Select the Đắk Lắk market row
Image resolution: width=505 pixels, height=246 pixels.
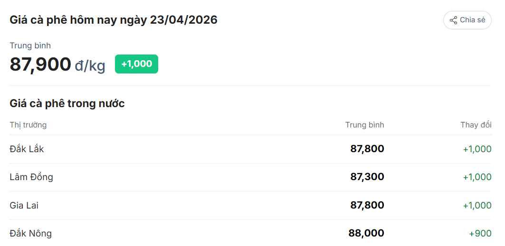[x=27, y=149]
